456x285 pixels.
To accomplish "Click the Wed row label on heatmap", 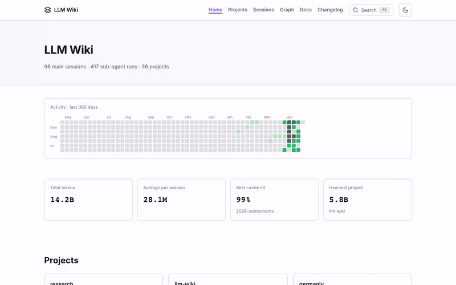I will click(x=54, y=137).
